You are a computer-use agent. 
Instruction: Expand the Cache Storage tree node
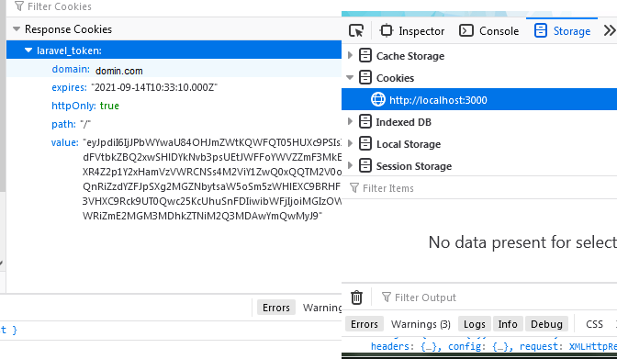click(350, 55)
